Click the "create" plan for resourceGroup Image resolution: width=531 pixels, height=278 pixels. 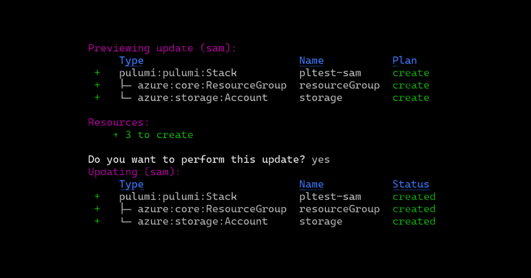pos(411,86)
